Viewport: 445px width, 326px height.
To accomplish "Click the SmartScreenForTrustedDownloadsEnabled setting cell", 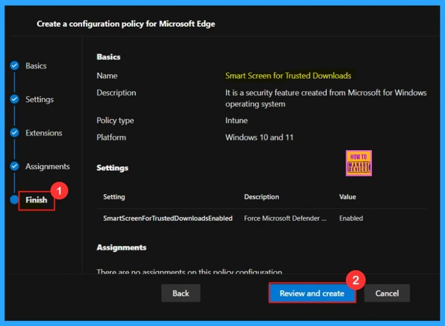I will 168,218.
